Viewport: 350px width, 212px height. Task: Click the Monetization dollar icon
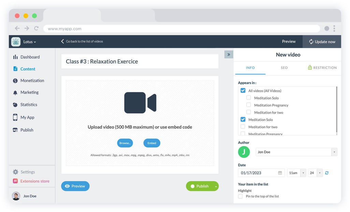point(15,81)
